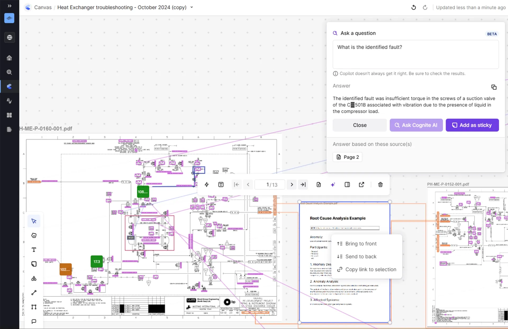This screenshot has width=508, height=329.
Task: Jump to first page of document
Action: [x=237, y=185]
